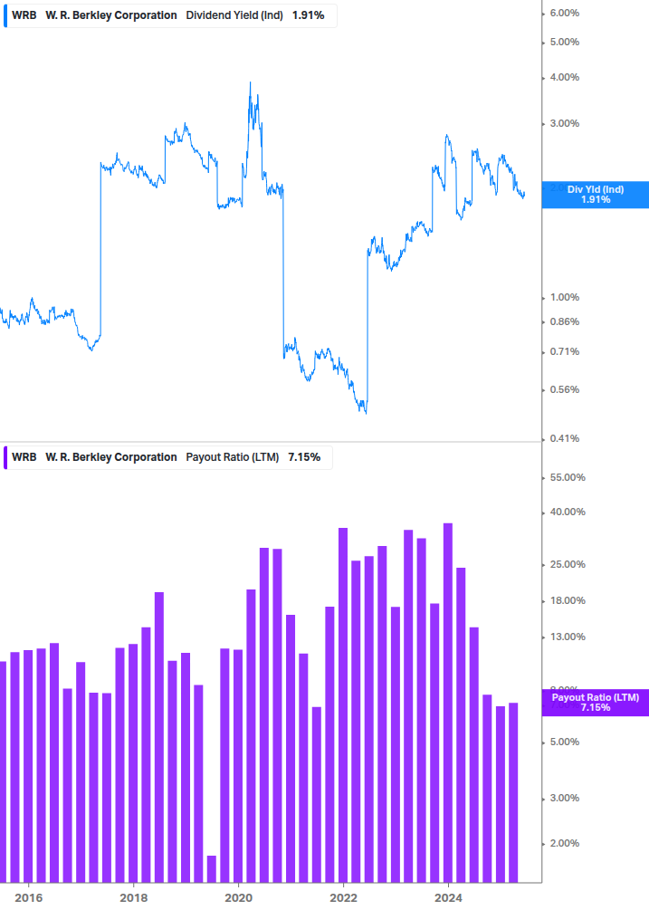Click the 2022 label on the time axis
649x910 pixels.
pos(343,898)
